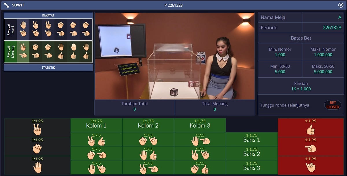
Task: Click the scissors plus thumbs-up combo bet
Action: (96, 140)
